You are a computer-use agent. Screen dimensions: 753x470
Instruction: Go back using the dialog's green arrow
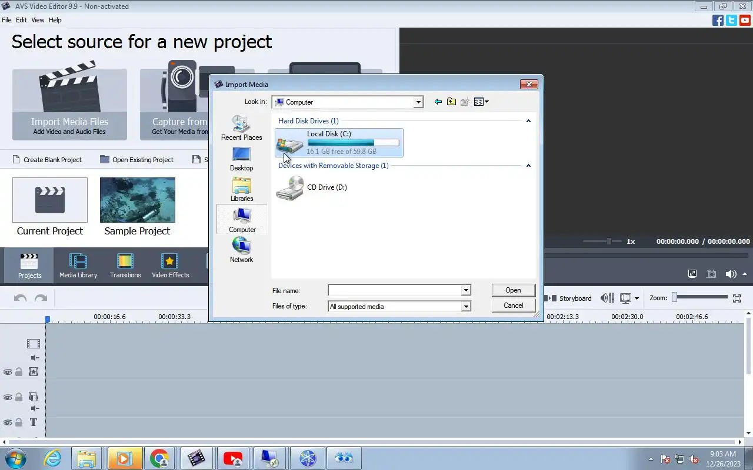438,102
